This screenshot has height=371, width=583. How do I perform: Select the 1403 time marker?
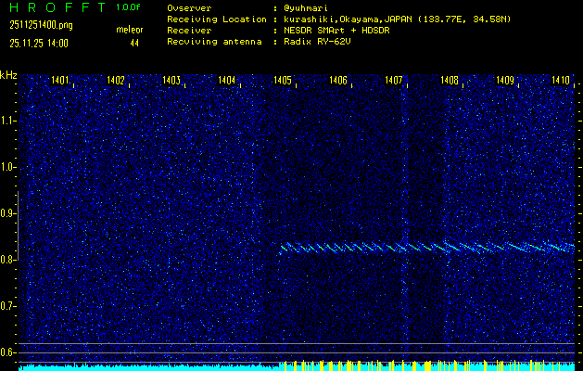point(171,81)
